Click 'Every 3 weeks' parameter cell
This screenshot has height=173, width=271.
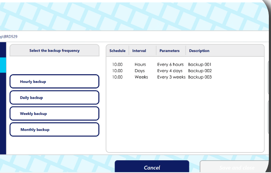coord(171,77)
